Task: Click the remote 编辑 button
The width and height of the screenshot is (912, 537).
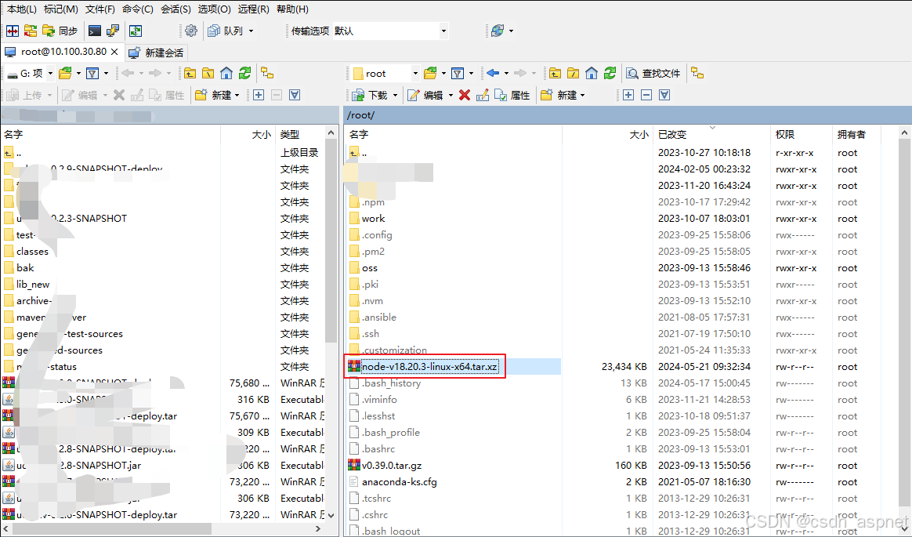Action: coord(425,95)
